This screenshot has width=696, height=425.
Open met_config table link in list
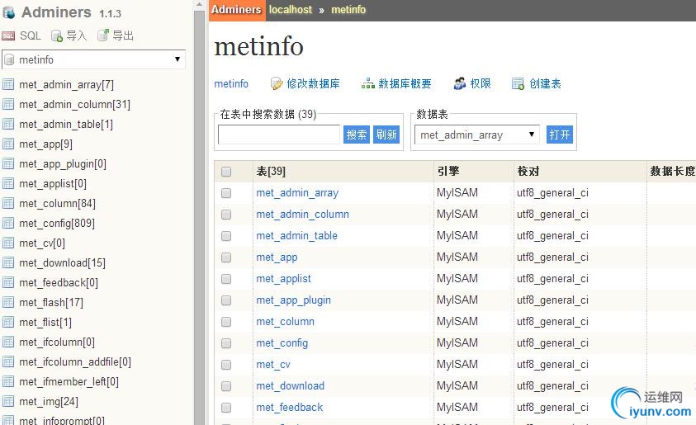[x=282, y=343]
